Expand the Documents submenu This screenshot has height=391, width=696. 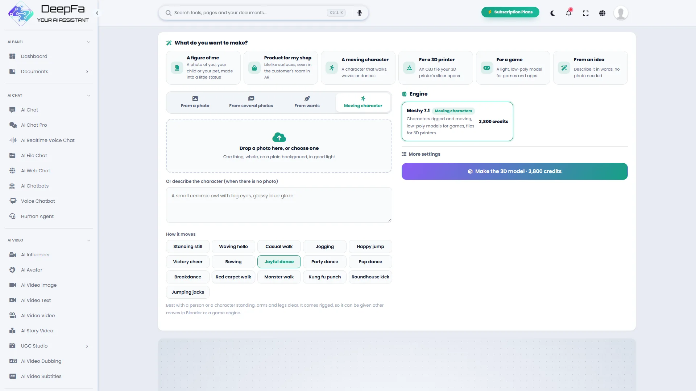(87, 72)
